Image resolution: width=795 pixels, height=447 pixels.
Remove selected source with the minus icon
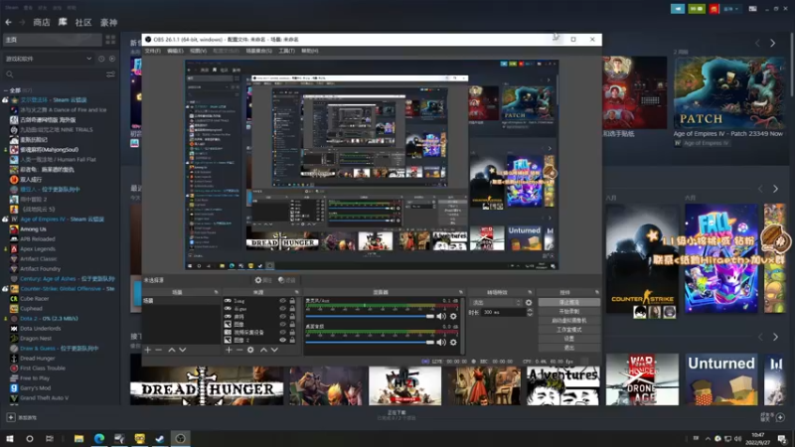(x=239, y=350)
